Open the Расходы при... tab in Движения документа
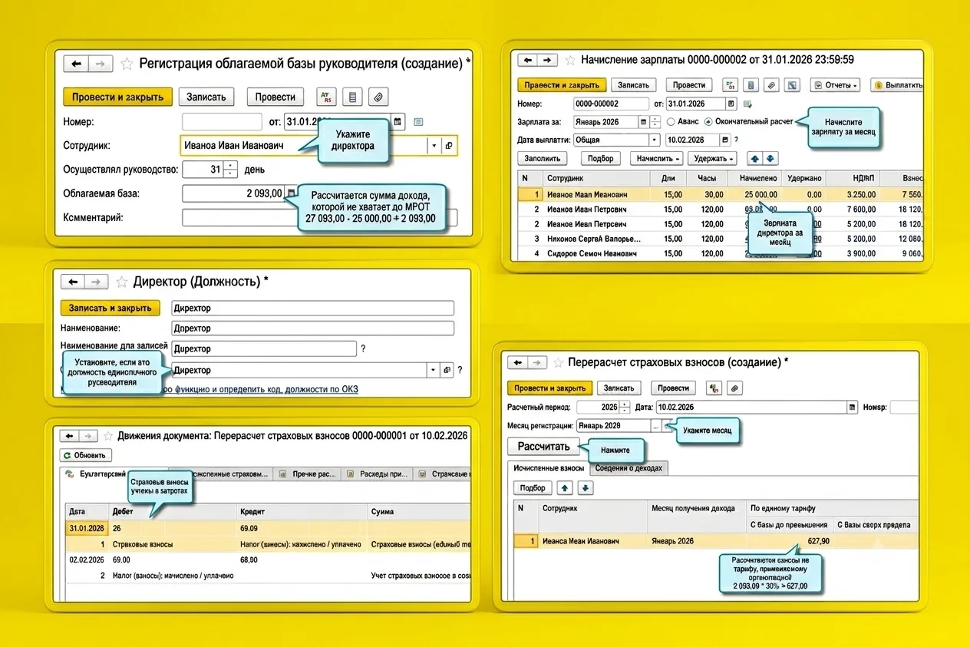The image size is (970, 647). click(x=378, y=474)
